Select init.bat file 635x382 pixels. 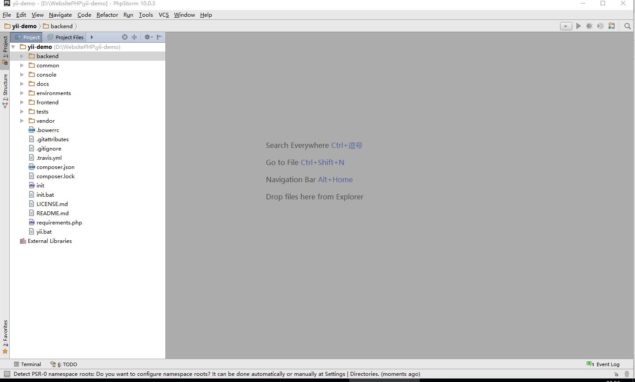click(x=45, y=195)
